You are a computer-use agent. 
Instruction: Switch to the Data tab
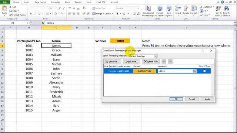pyautogui.click(x=67, y=2)
